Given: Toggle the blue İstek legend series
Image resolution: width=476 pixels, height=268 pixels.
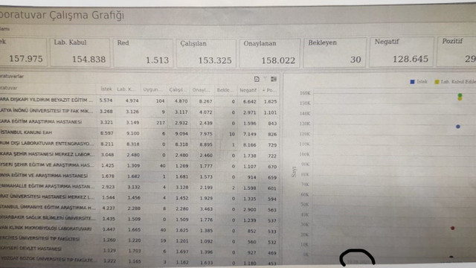Looking at the screenshot, I should 419,82.
